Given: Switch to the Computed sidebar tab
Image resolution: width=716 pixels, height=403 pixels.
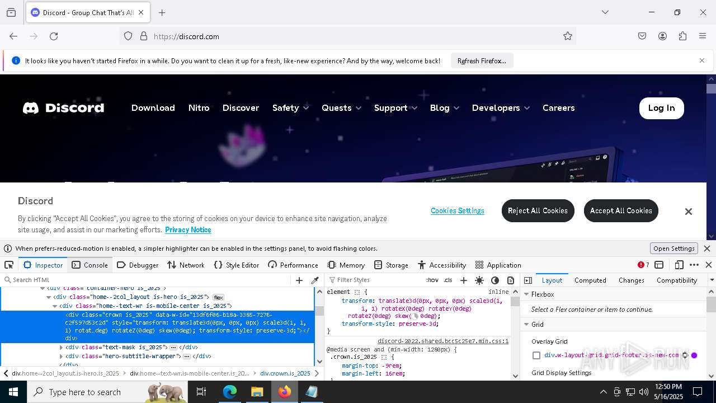Looking at the screenshot, I should [590, 280].
